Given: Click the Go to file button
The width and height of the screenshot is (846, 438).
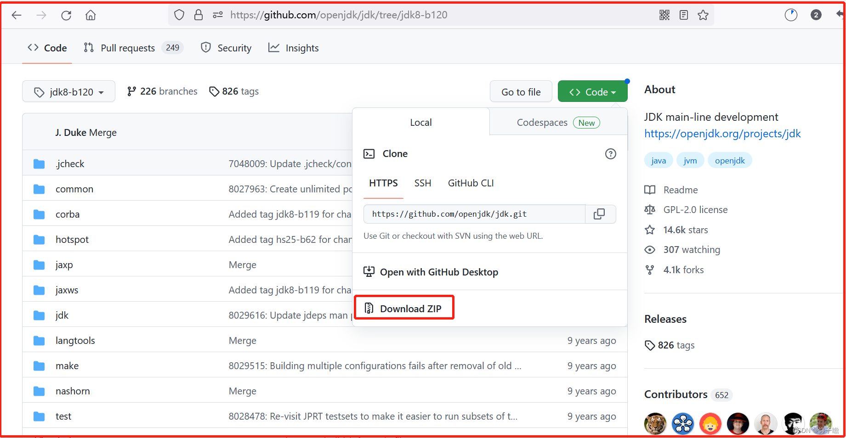Looking at the screenshot, I should point(521,92).
